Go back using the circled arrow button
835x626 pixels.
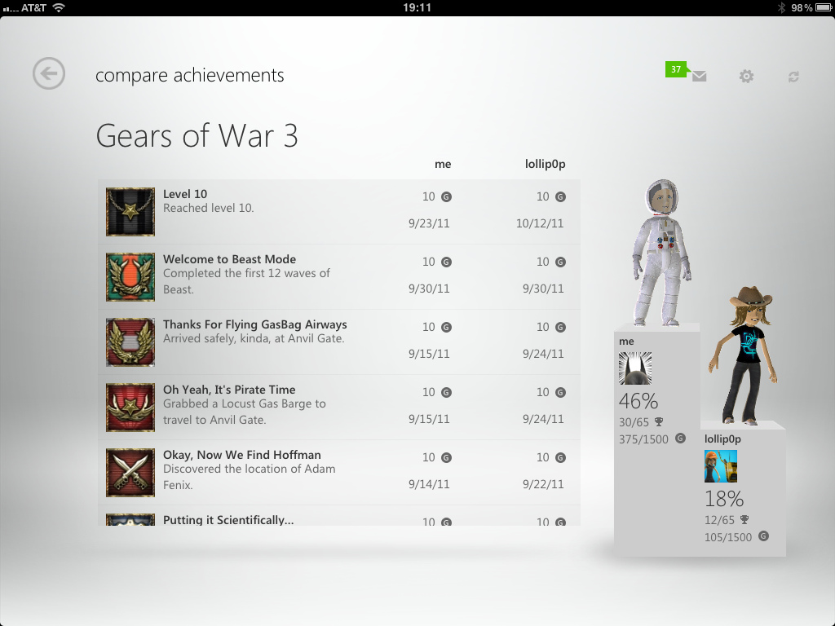point(48,73)
